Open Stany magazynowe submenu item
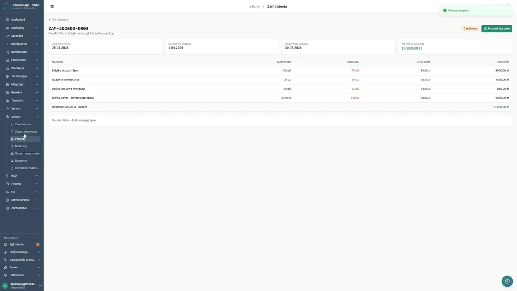The image size is (517, 291). pos(25,153)
